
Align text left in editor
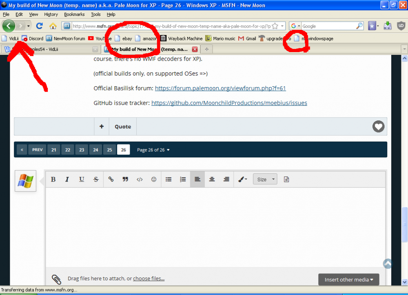coord(197,179)
